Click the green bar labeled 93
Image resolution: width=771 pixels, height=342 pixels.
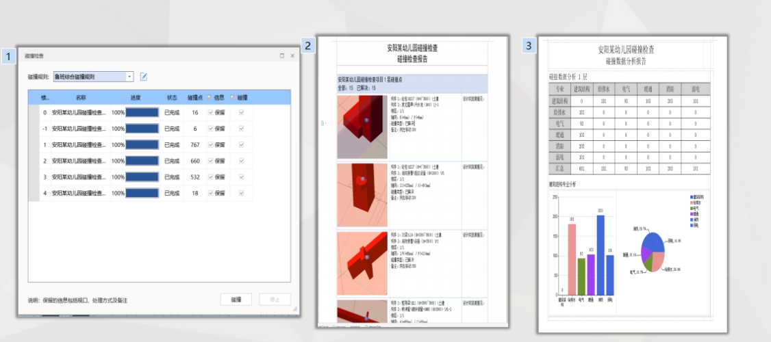[581, 276]
